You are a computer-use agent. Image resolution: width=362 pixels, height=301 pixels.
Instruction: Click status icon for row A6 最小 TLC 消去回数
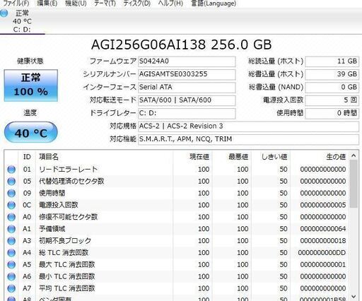[x=11, y=276]
